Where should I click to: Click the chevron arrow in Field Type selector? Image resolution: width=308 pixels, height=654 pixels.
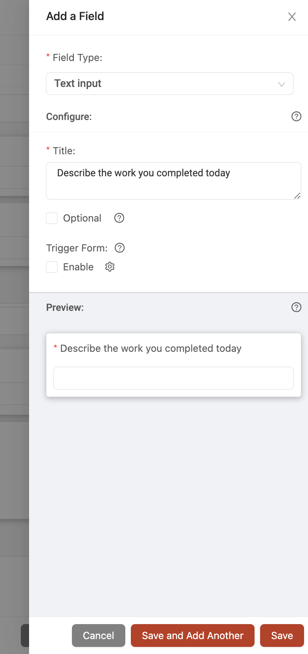click(x=281, y=84)
